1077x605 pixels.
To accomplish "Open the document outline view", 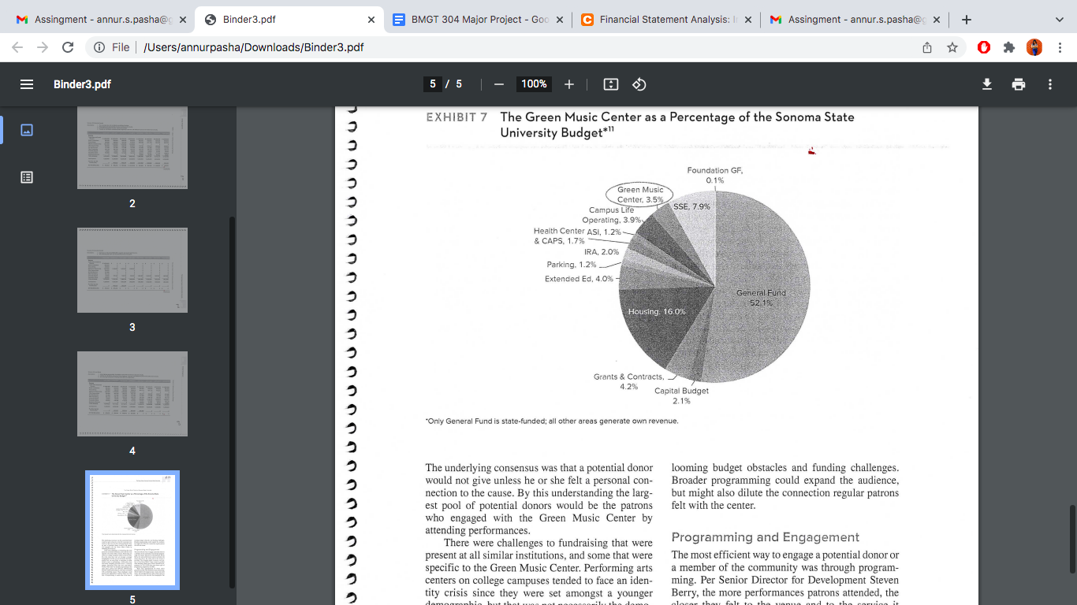I will click(x=26, y=177).
